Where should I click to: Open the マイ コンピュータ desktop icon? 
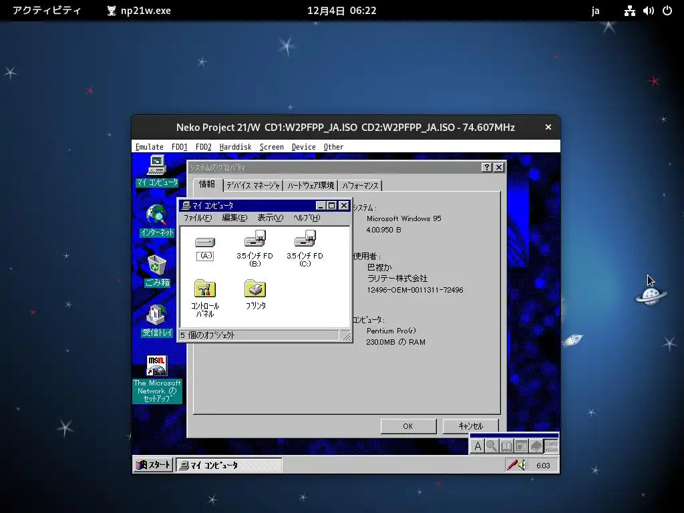click(x=156, y=171)
